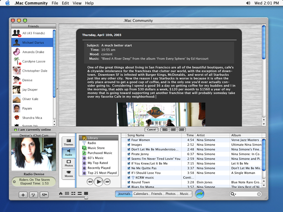283x212 pixels.
Task: Select All (43 Friends) in list
Action: (x=32, y=33)
